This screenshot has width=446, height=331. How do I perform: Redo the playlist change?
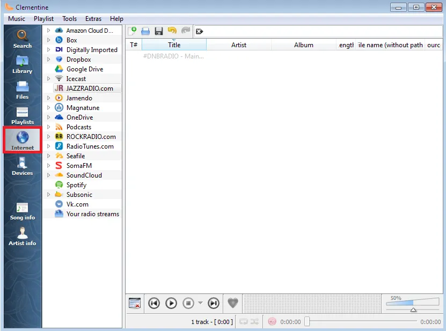click(x=186, y=31)
